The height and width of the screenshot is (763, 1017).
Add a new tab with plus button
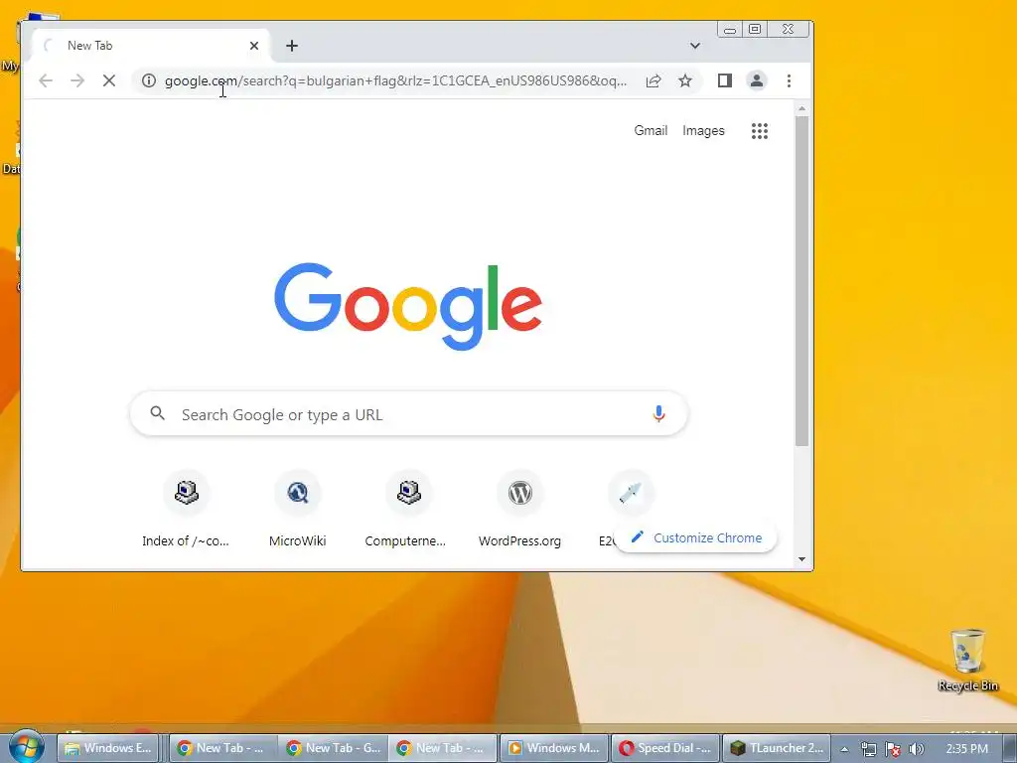292,46
